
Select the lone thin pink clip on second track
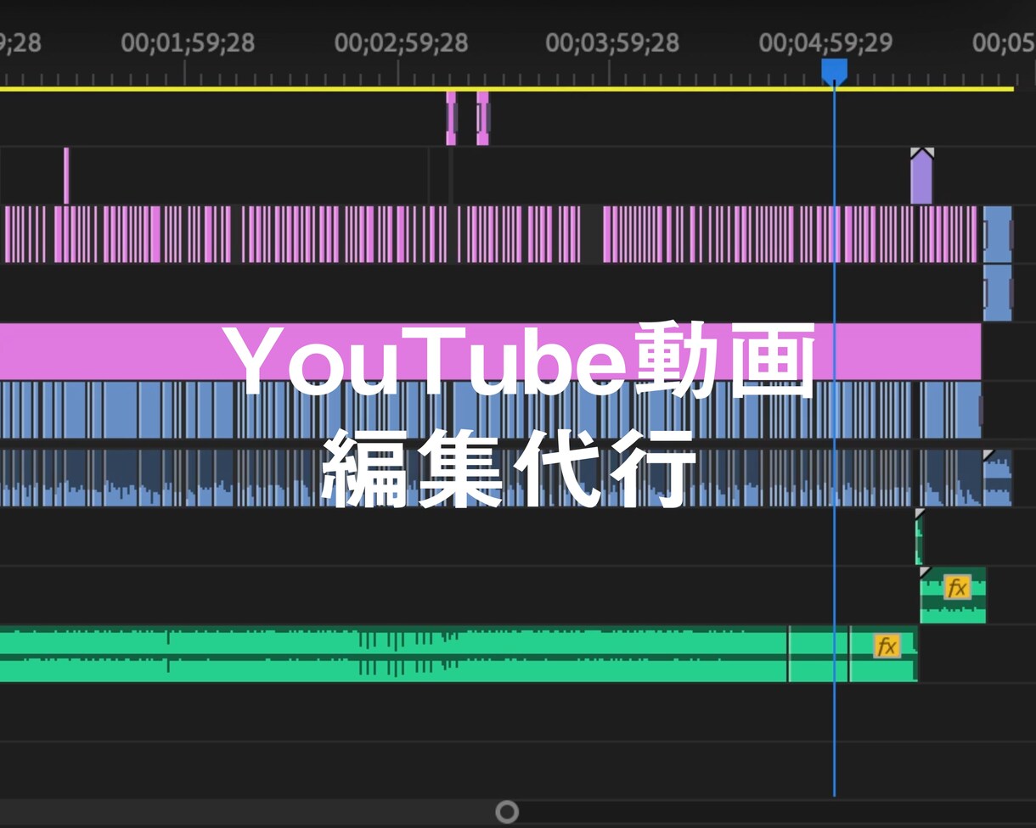(x=66, y=176)
